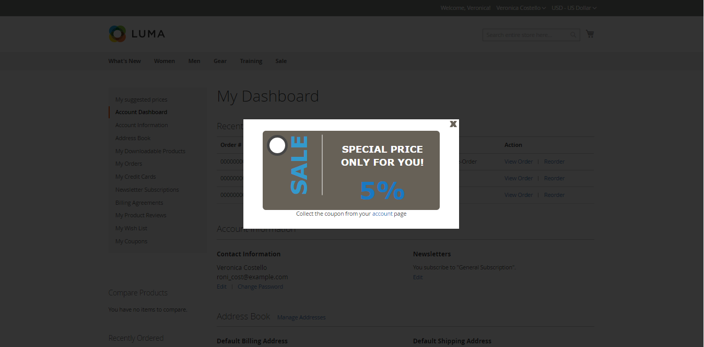Click Reorder in the third order row
This screenshot has width=704, height=347.
pos(554,195)
